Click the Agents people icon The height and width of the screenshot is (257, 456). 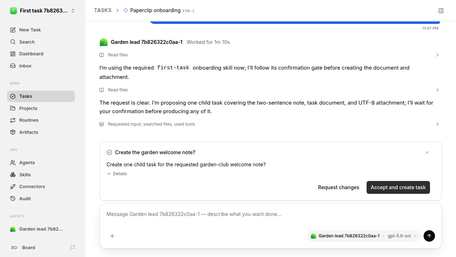13,163
